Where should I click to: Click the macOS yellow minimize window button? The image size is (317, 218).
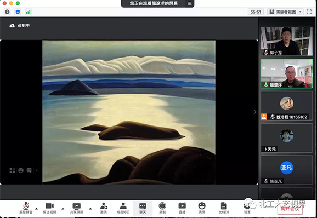click(11, 3)
